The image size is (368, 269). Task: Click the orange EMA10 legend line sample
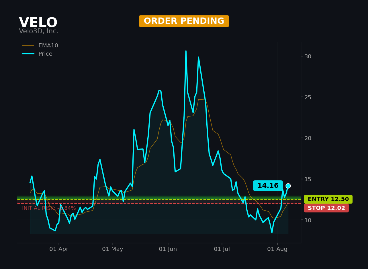(28, 46)
